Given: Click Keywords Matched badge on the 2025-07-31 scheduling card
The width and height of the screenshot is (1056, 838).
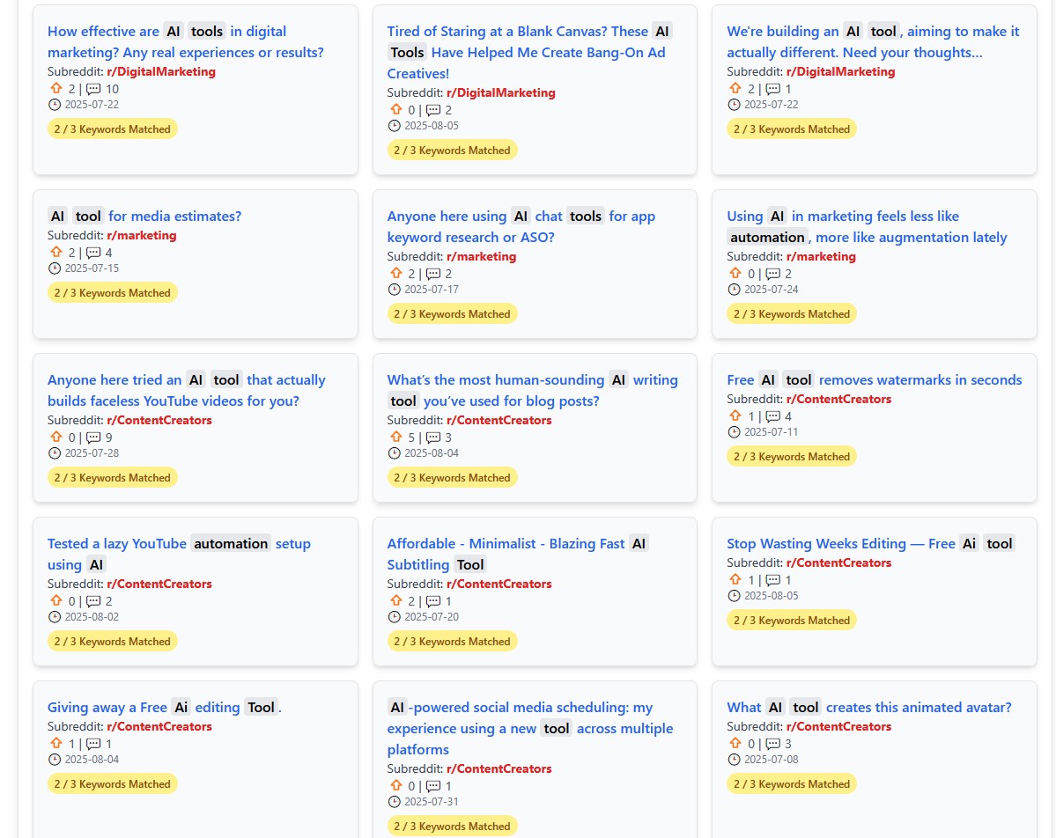Looking at the screenshot, I should point(452,826).
